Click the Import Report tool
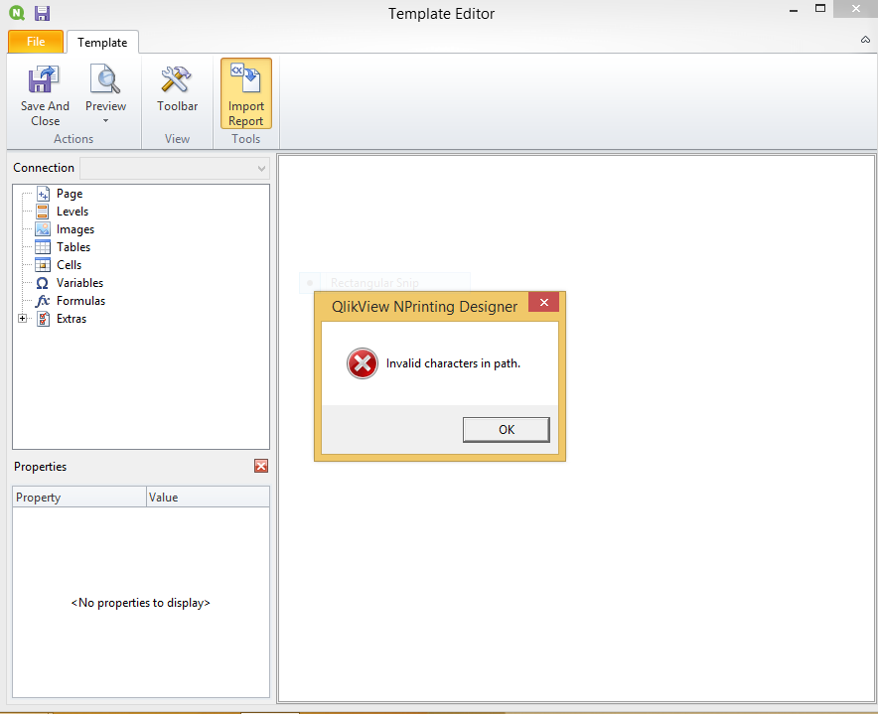Viewport: 878px width, 714px height. tap(245, 93)
